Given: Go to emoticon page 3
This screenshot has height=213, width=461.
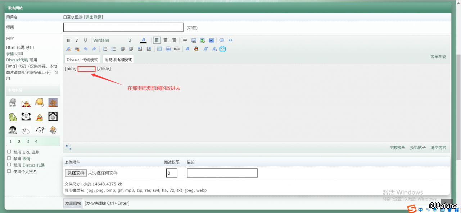Looking at the screenshot, I should (28, 142).
